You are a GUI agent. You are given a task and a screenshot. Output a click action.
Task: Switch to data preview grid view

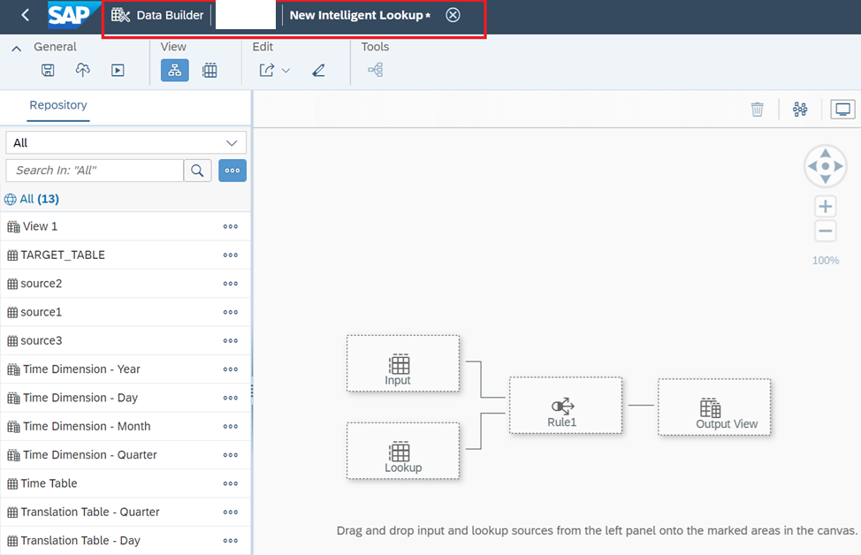[x=210, y=71]
